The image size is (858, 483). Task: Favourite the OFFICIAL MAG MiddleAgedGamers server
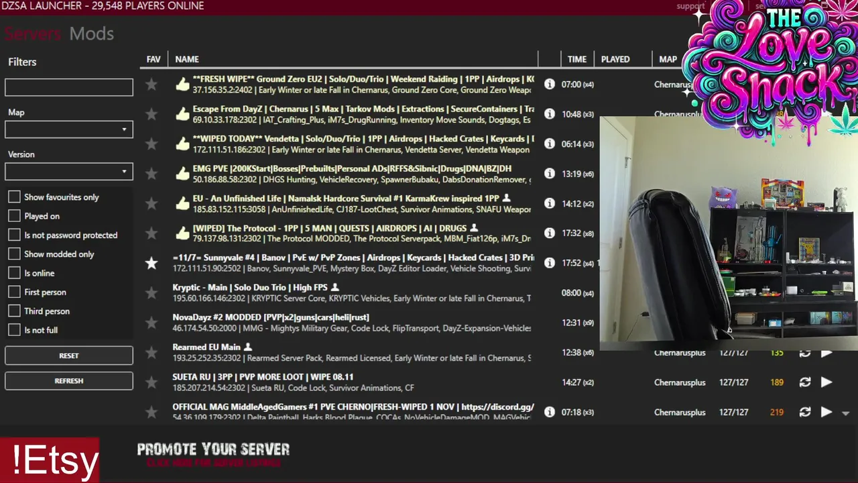click(x=151, y=412)
